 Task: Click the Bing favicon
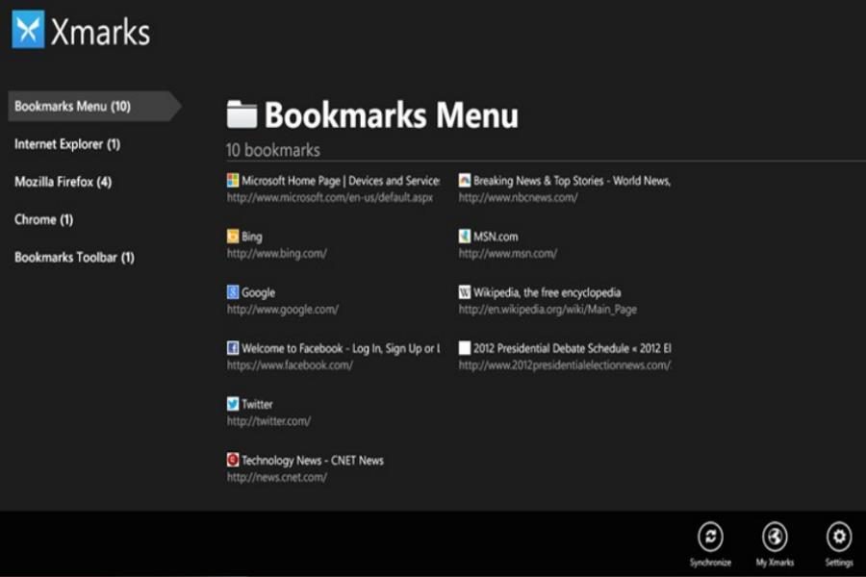pos(233,237)
